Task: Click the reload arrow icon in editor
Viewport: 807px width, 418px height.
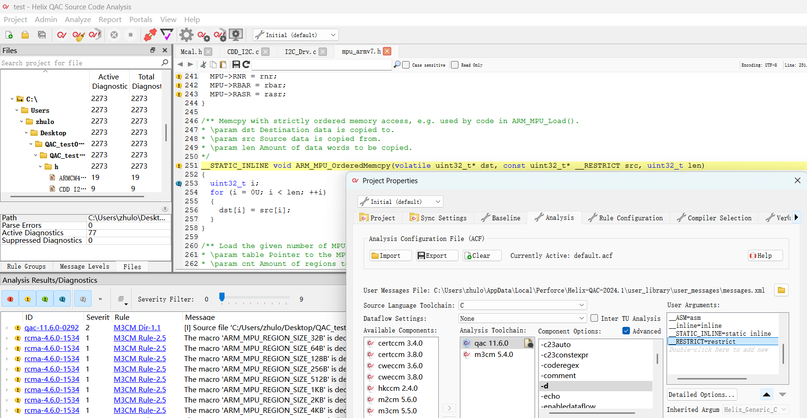Action: (246, 64)
